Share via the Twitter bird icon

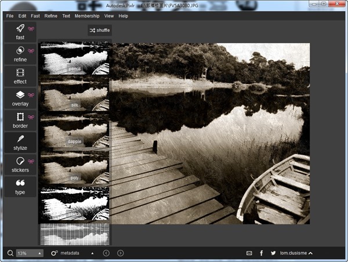tap(273, 253)
